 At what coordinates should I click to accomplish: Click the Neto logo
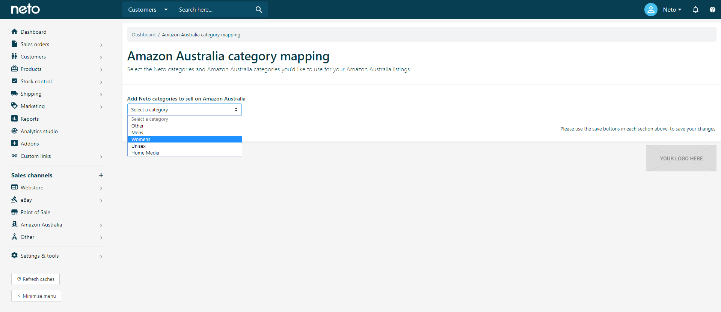pyautogui.click(x=25, y=9)
